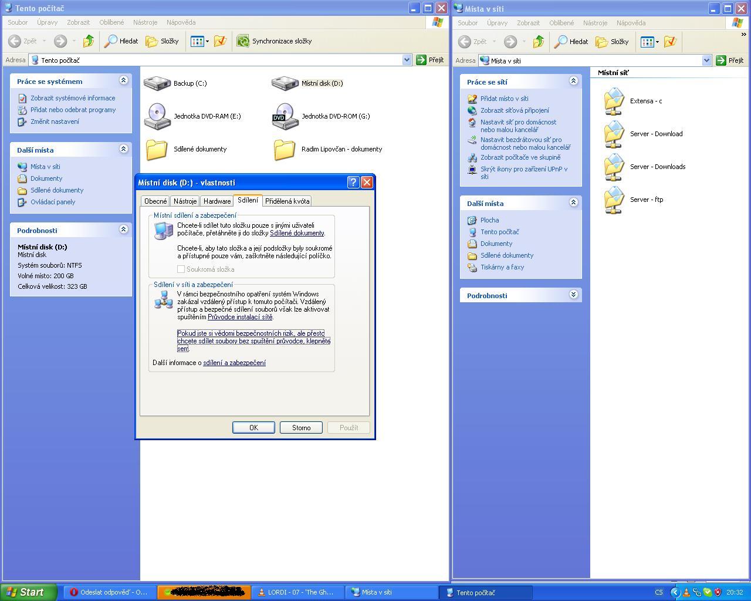Open the Nástroje menu in Tento počítač

145,22
